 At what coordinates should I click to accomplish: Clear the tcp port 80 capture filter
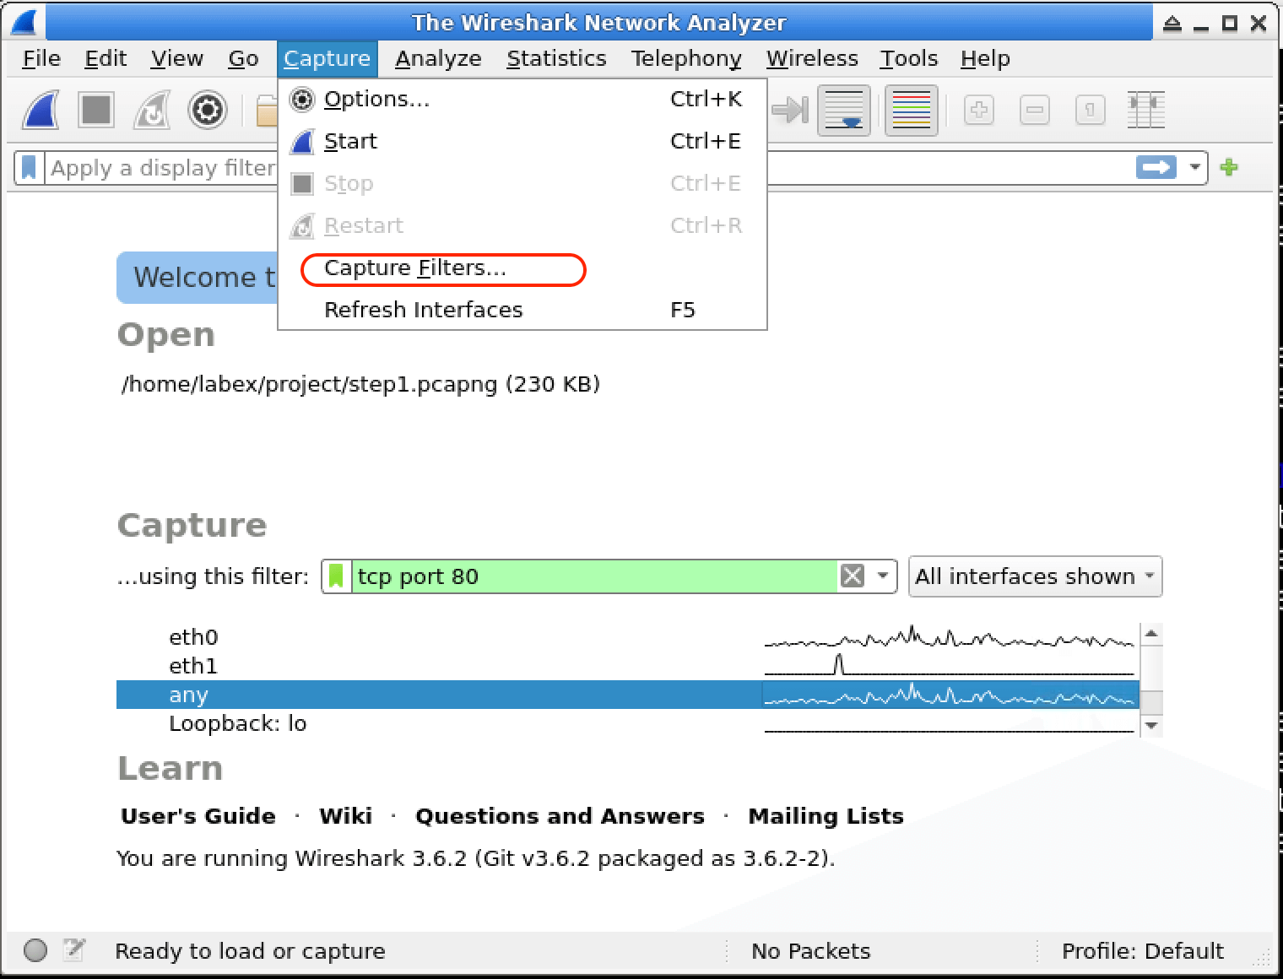pyautogui.click(x=853, y=576)
